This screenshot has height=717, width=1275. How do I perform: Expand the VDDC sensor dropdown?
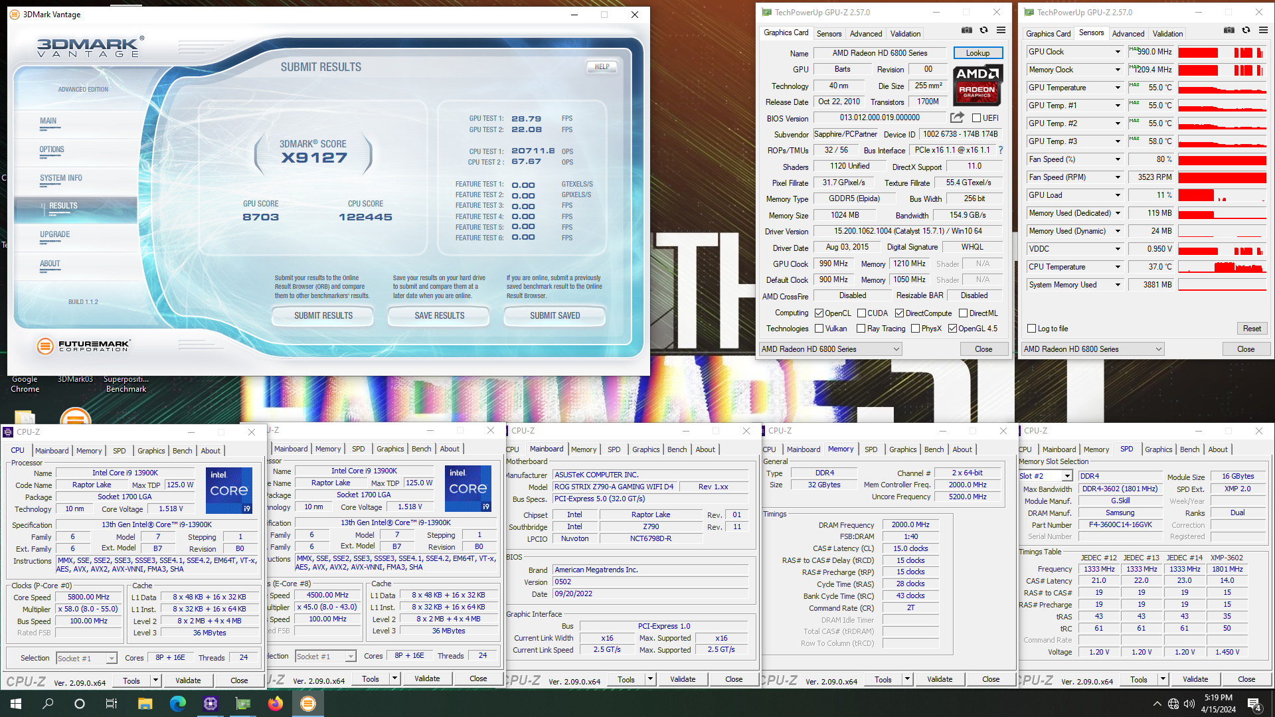[x=1118, y=249]
